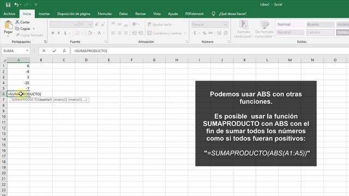Open the Portapapeles dialog launcher
The height and width of the screenshot is (196, 349).
pyautogui.click(x=45, y=41)
